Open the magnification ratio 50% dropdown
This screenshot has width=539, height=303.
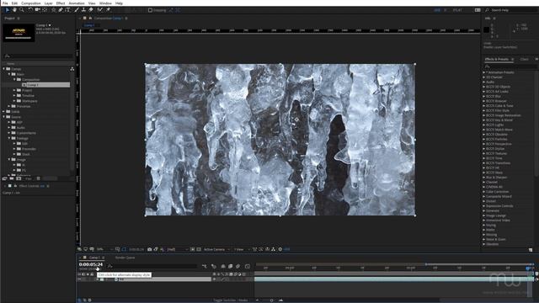click(104, 249)
